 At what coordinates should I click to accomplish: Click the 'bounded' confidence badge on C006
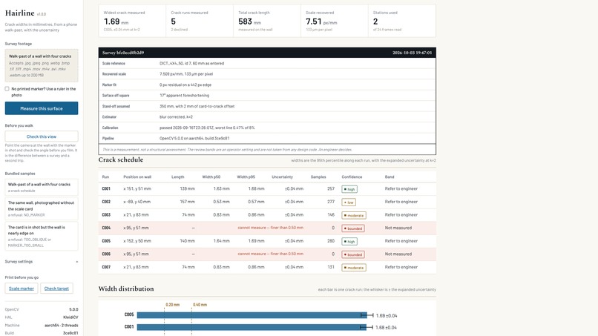pyautogui.click(x=352, y=254)
